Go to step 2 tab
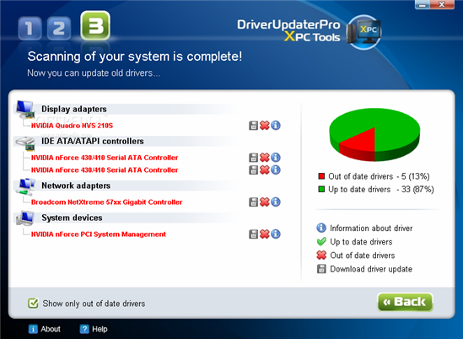The height and width of the screenshot is (339, 463). (x=59, y=28)
